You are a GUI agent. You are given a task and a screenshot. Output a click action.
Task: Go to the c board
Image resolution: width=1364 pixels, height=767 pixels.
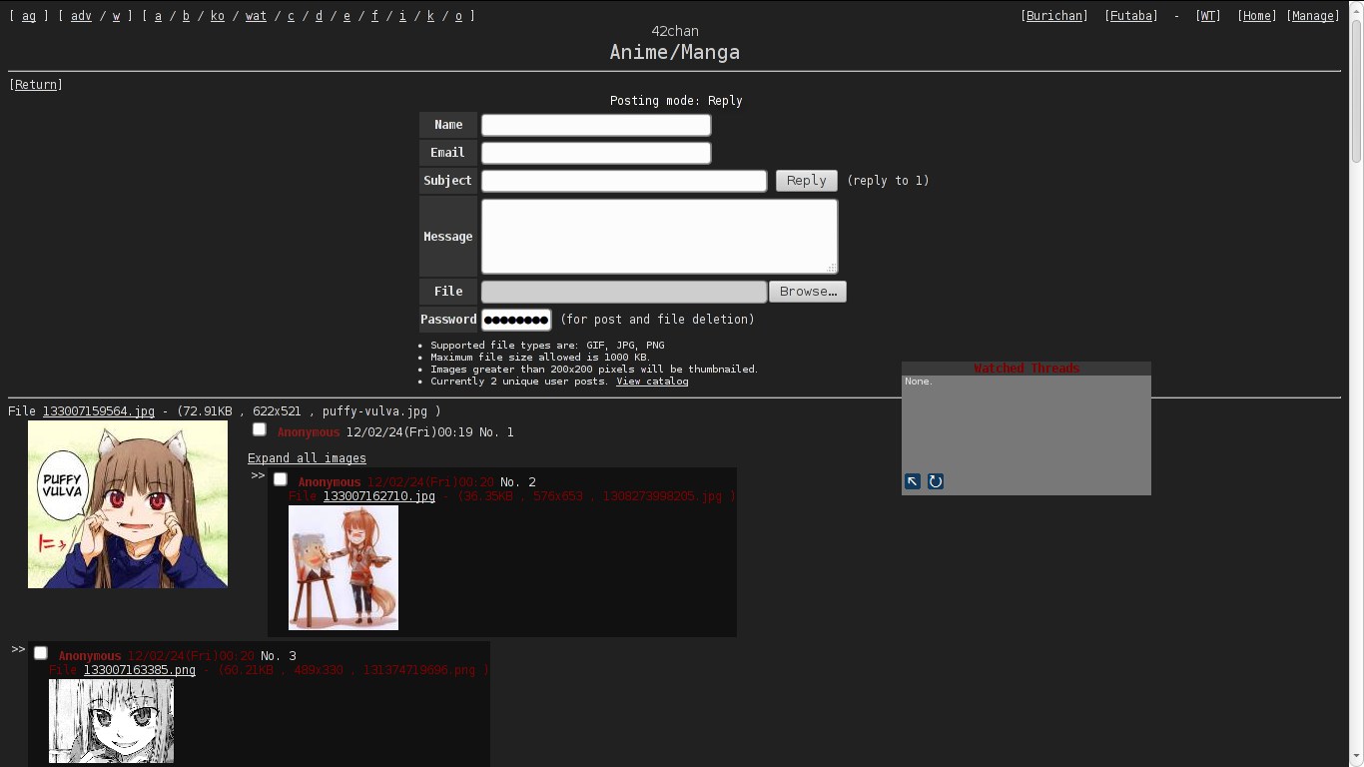pos(291,16)
